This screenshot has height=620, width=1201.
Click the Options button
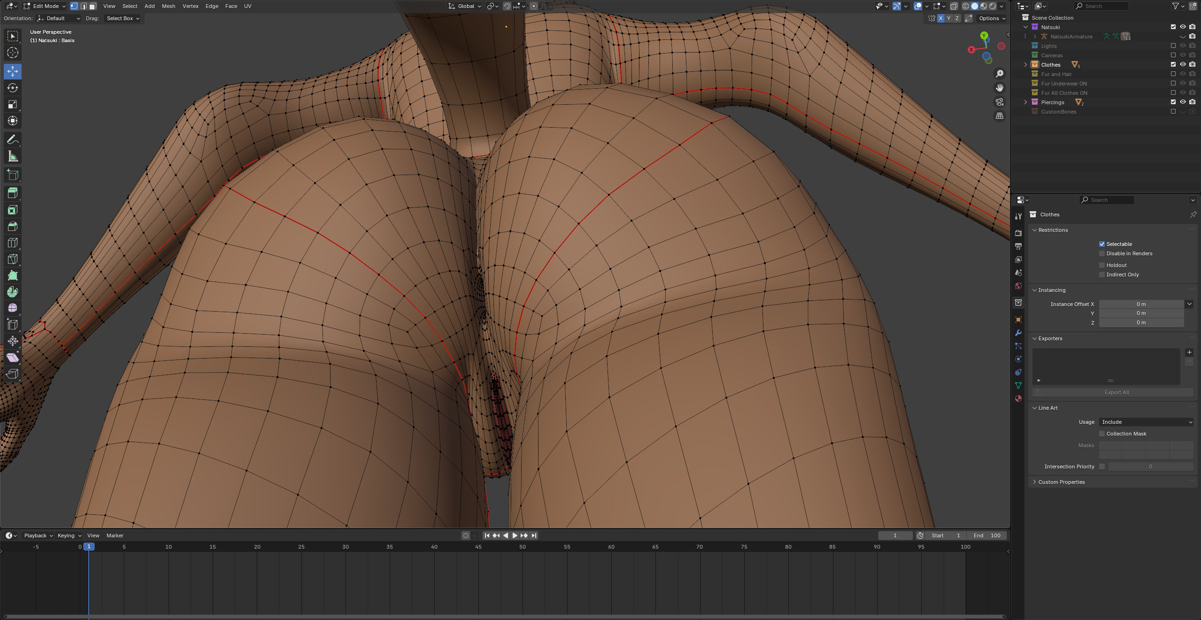click(992, 18)
